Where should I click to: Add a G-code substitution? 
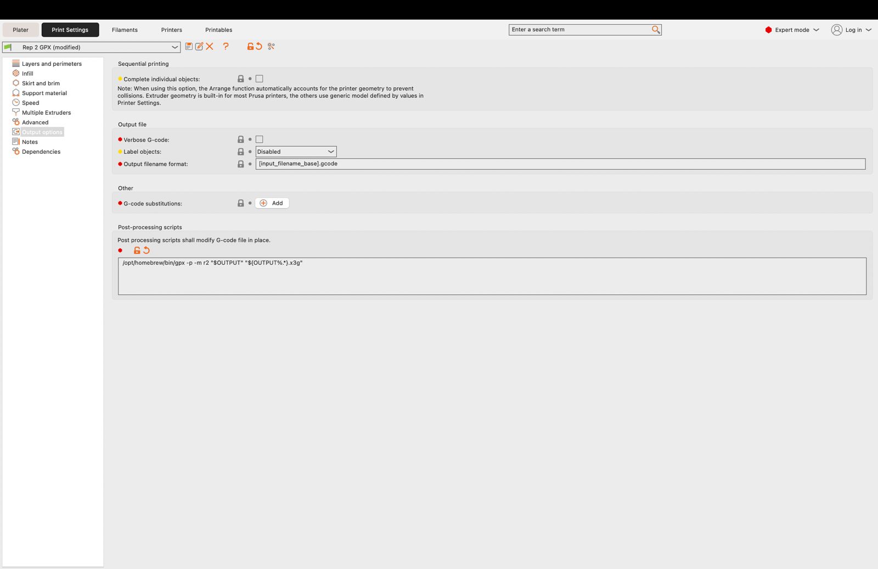click(272, 203)
